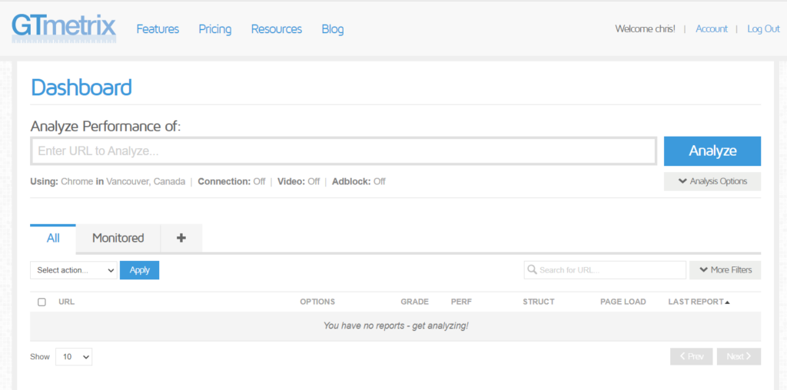Add a new tab with plus icon

click(181, 238)
